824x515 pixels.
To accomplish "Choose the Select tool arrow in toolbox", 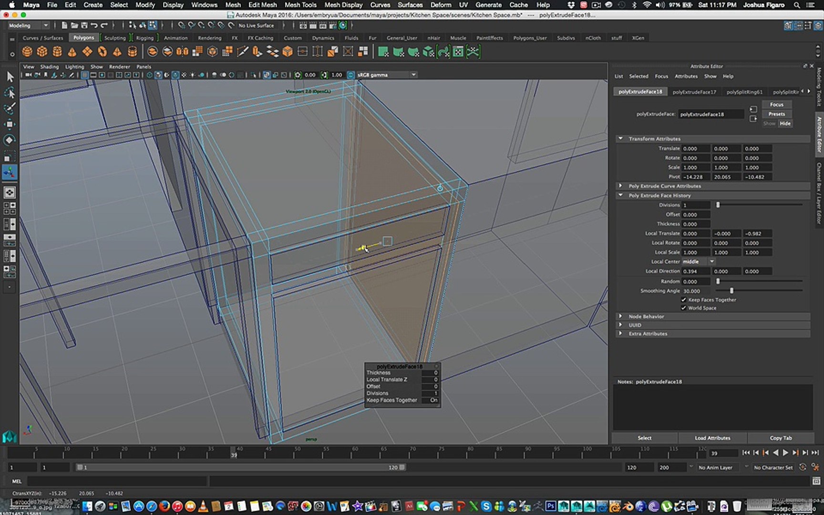I will click(10, 77).
